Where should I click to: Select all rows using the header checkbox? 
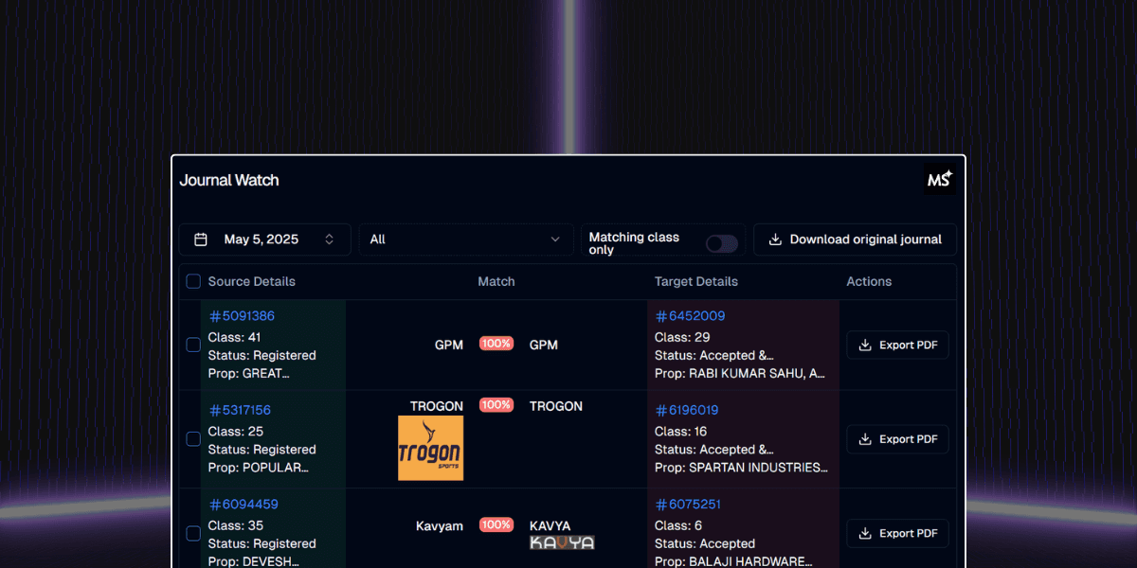(192, 281)
